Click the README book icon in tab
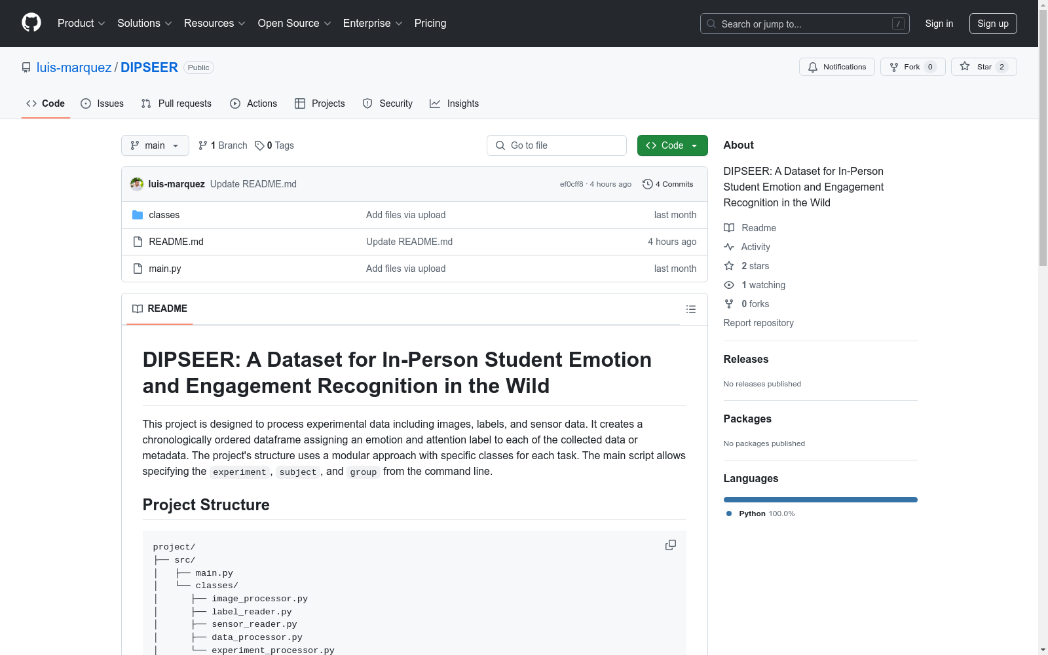This screenshot has width=1048, height=655. pos(138,309)
